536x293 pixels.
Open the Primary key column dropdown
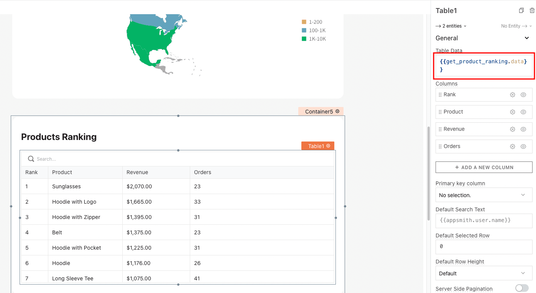click(483, 195)
